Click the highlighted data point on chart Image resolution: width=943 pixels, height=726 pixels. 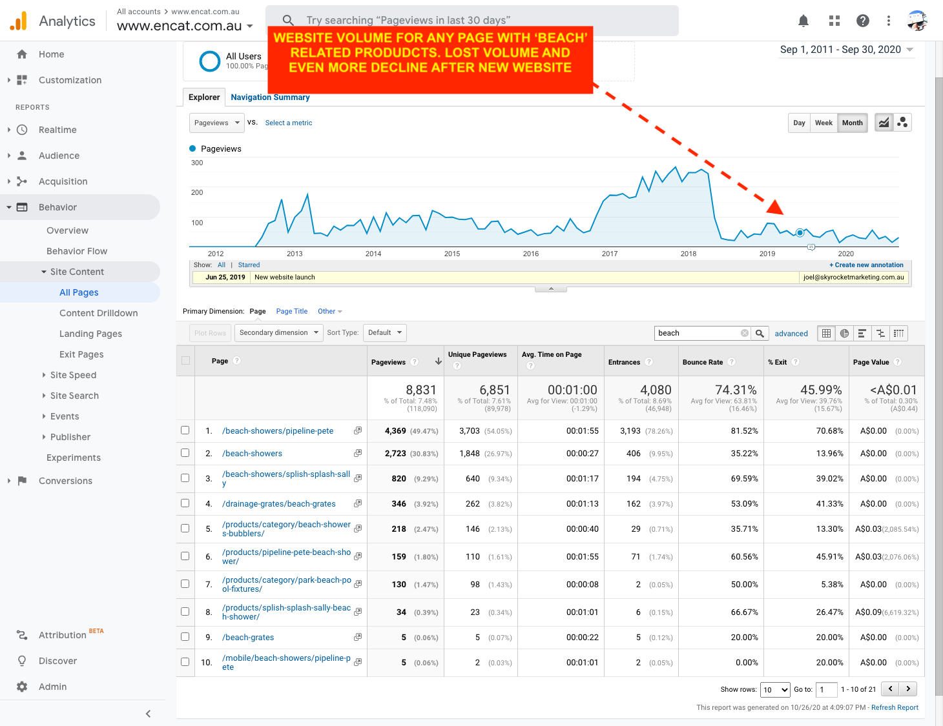point(800,232)
